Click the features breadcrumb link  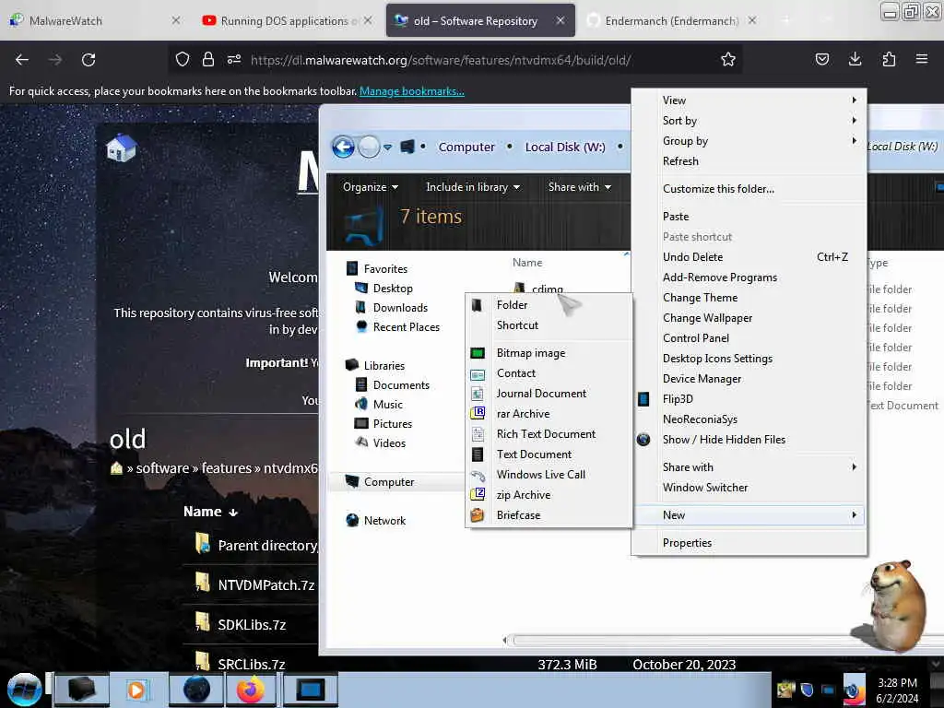tap(227, 468)
